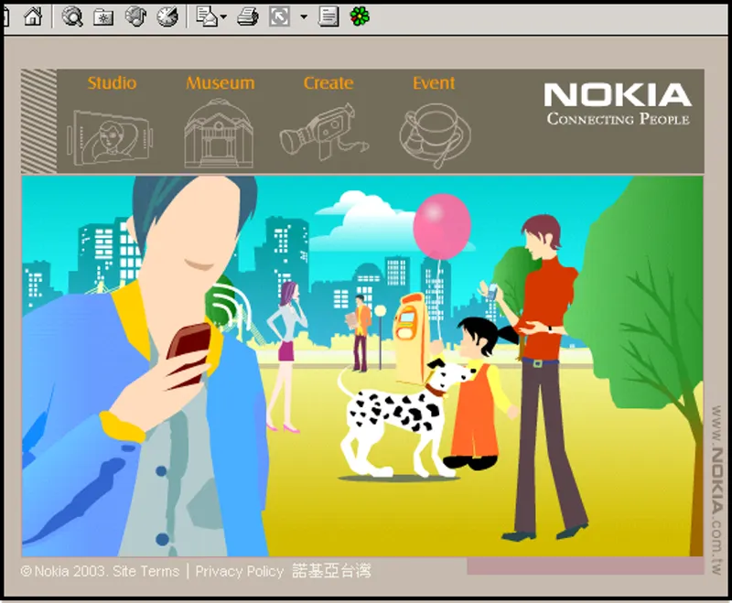Click the '© Nokia 2003.' copyright text
The image size is (732, 603).
(x=65, y=572)
